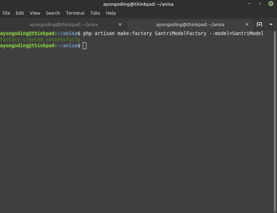Select the active second terminal tab
Viewport: 277px width, 213px height.
coord(190,25)
